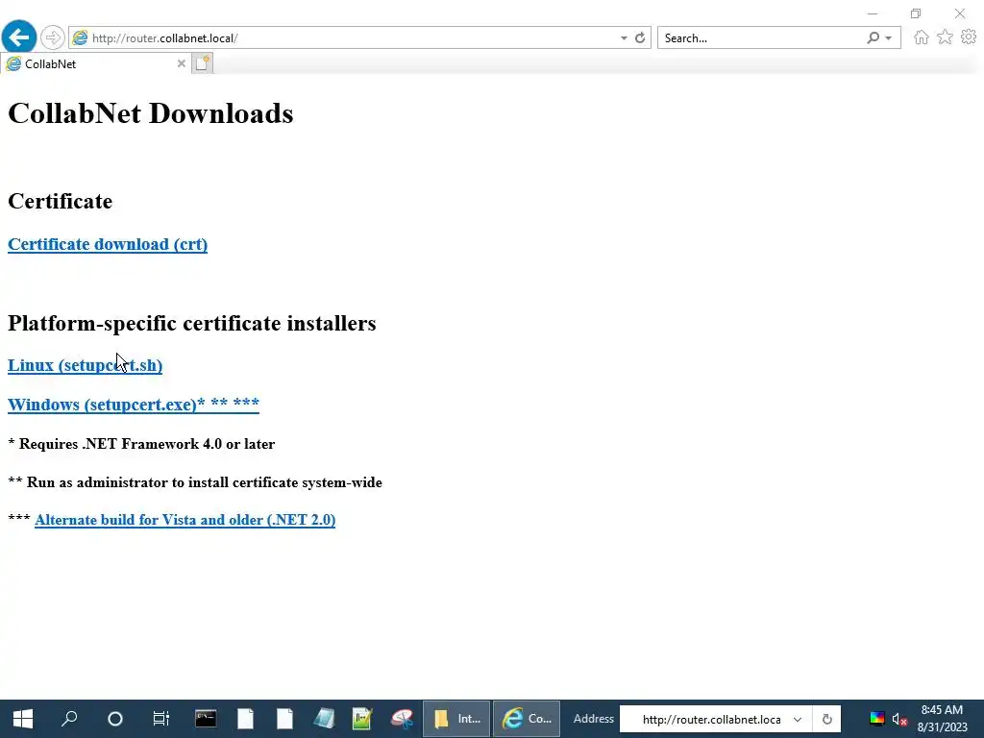Open second blank document taskbar icon
Image resolution: width=984 pixels, height=738 pixels.
[x=284, y=719]
